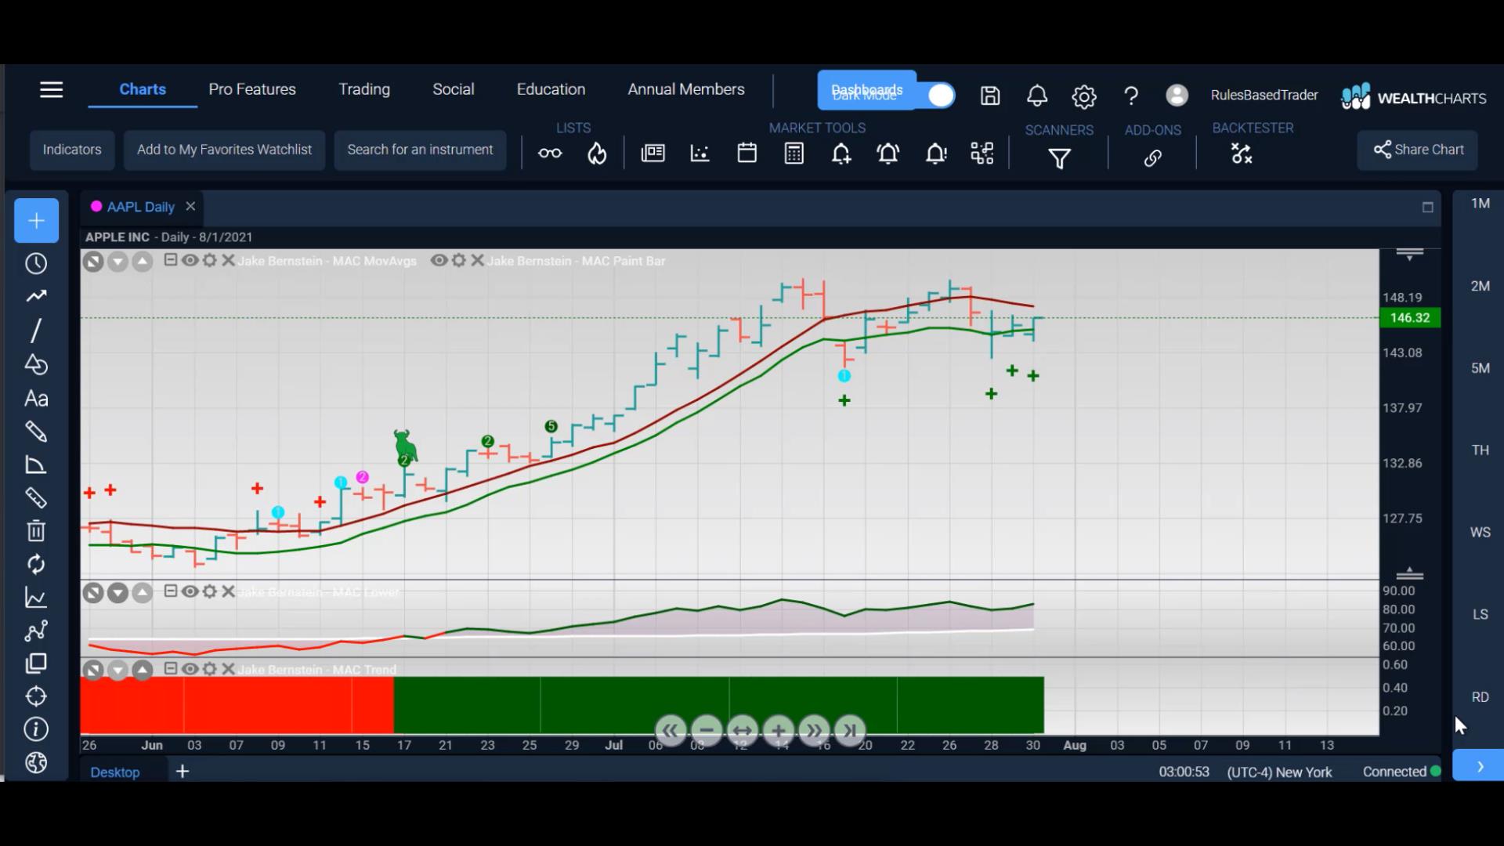1504x846 pixels.
Task: Open the scanners filter funnel icon
Action: tap(1059, 159)
